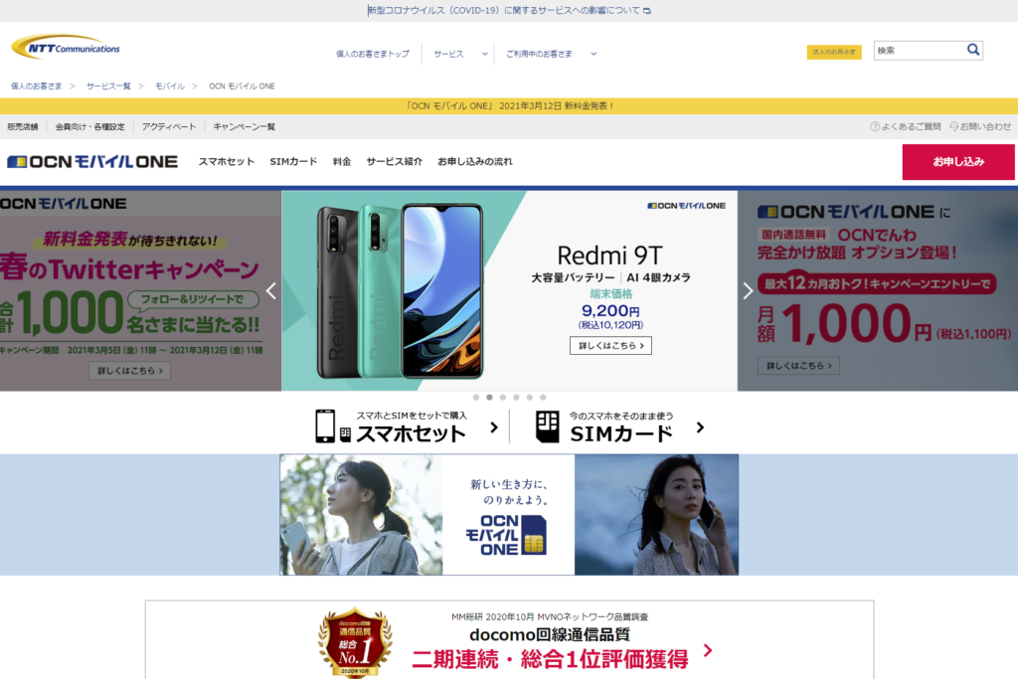Click the Redmi 9T phones image
This screenshot has width=1018, height=679.
click(400, 291)
